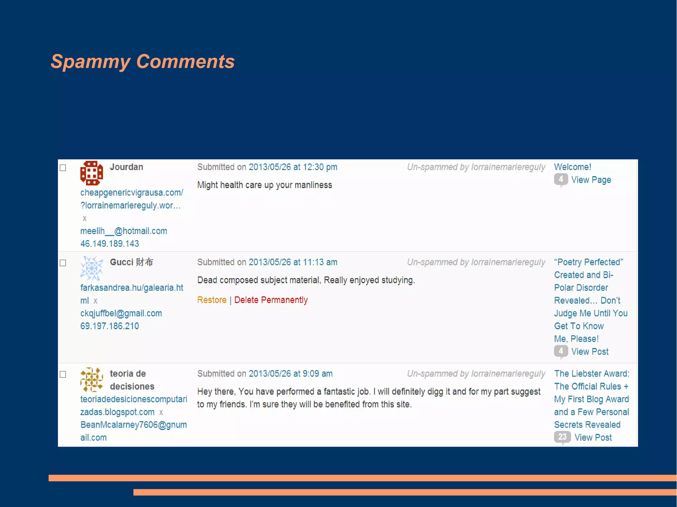Click View Post under Poetry Perfected
Screen dimensions: 677x507
coord(590,351)
